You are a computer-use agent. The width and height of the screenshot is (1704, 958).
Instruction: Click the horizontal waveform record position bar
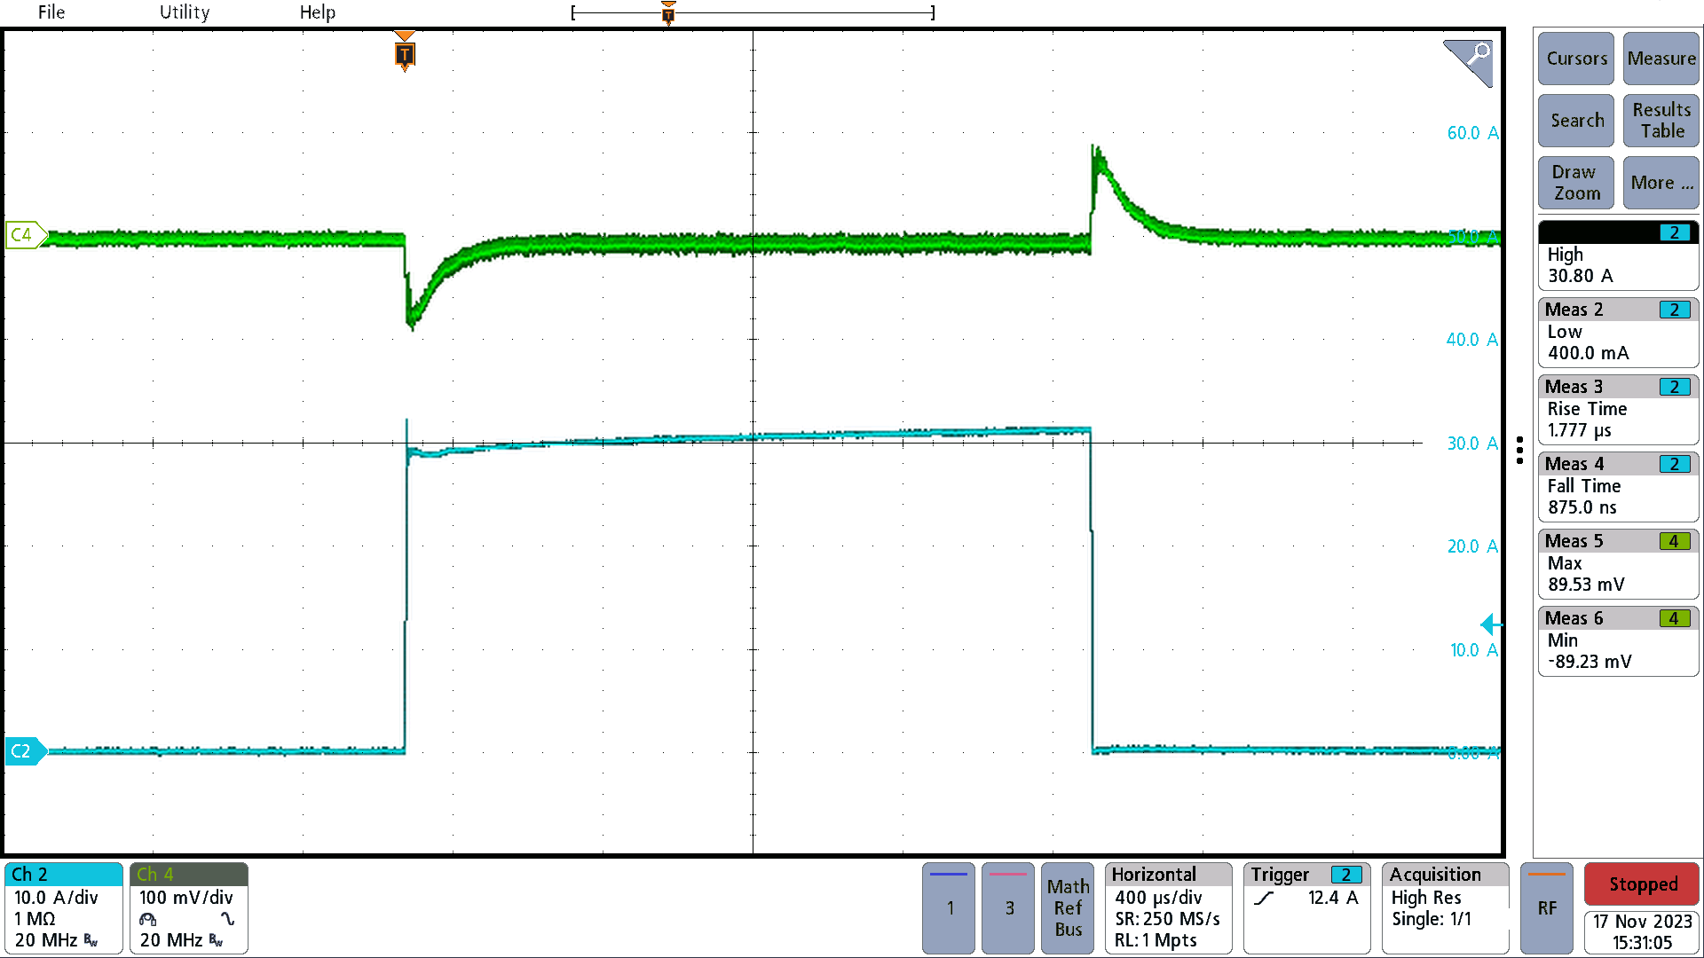pyautogui.click(x=753, y=12)
